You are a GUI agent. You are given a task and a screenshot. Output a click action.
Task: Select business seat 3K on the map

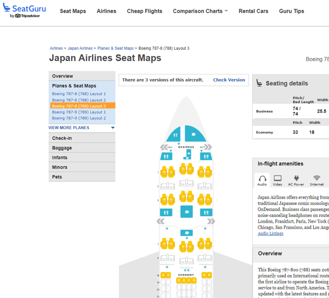(209, 200)
